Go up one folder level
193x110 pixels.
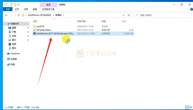(x=19, y=15)
